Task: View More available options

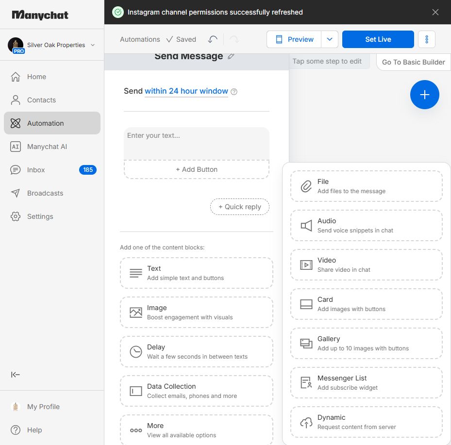Action: pyautogui.click(x=197, y=430)
